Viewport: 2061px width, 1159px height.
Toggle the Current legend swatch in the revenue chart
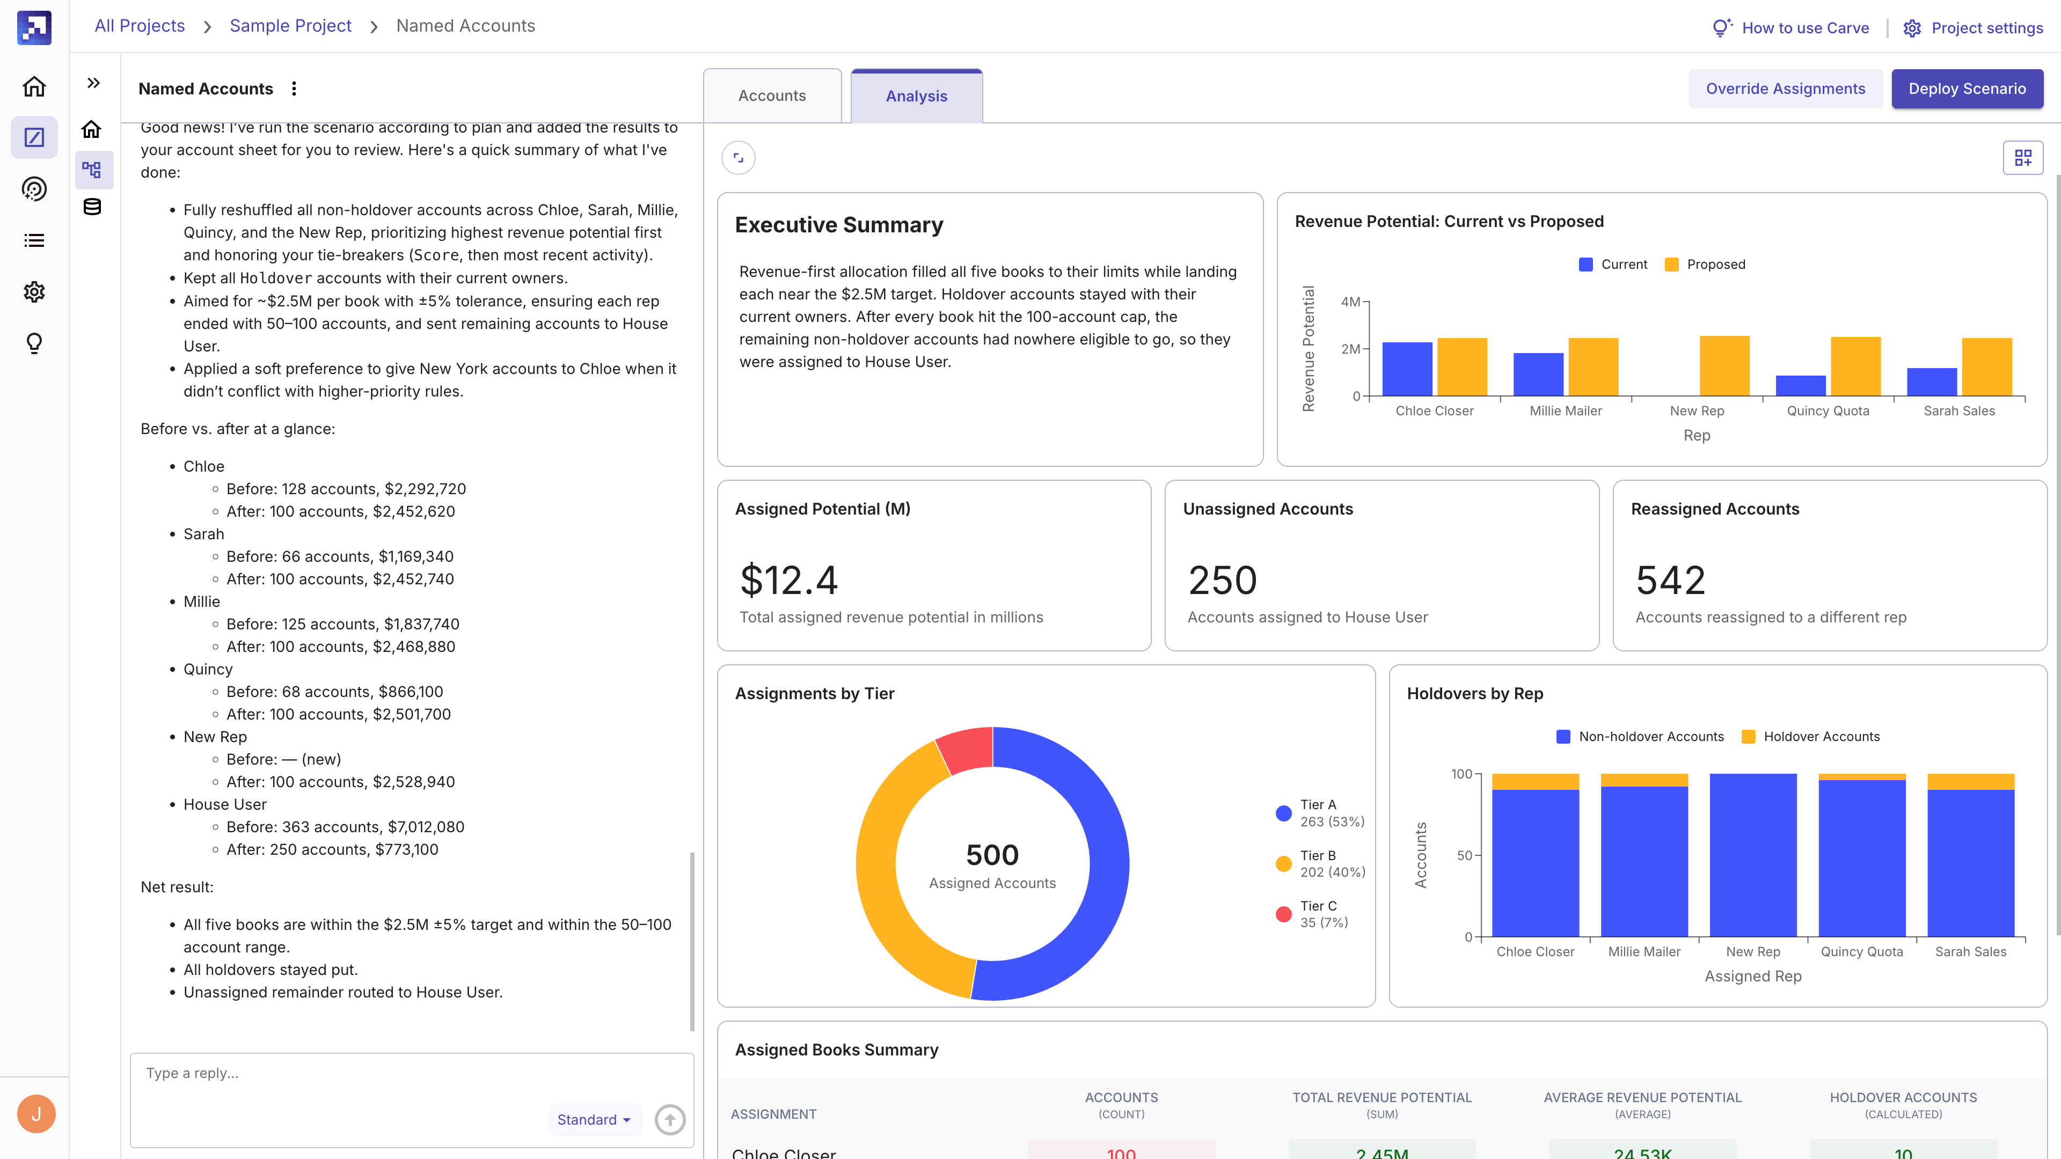[1585, 265]
